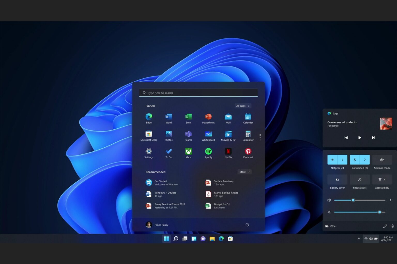Open Microsoft Edge on the taskbar
The width and height of the screenshot is (397, 264).
pos(221,239)
